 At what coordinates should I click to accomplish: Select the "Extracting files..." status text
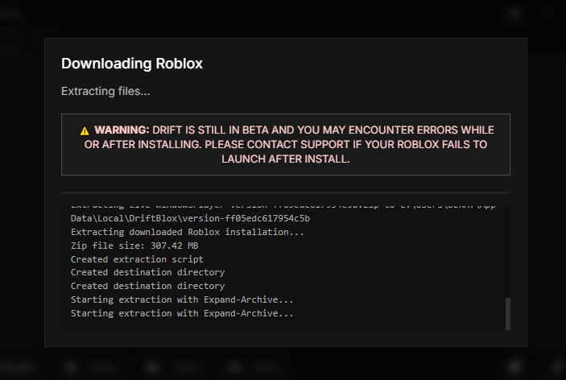pos(105,91)
